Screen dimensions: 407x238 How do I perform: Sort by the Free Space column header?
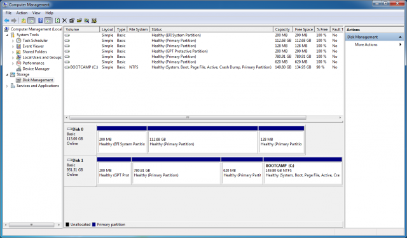tap(304, 29)
